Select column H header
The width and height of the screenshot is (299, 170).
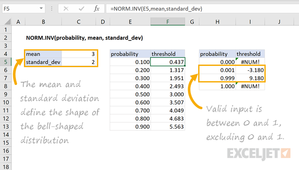pyautogui.click(x=217, y=22)
